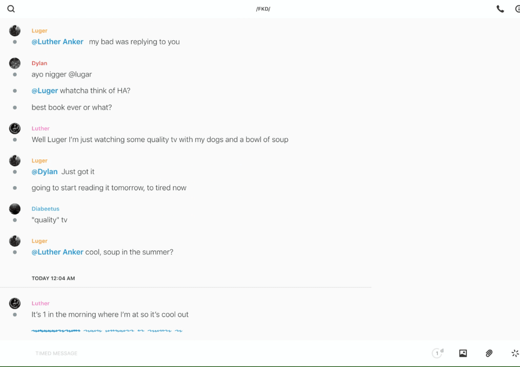Screen dimensions: 520x367
Task: Start a voice call with phone icon
Action: tap(500, 9)
